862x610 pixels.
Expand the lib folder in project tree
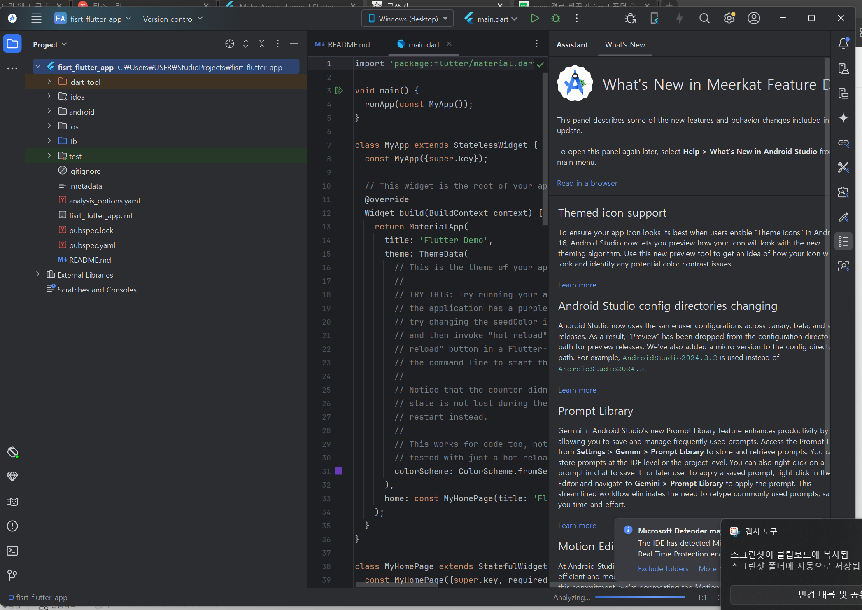click(49, 141)
